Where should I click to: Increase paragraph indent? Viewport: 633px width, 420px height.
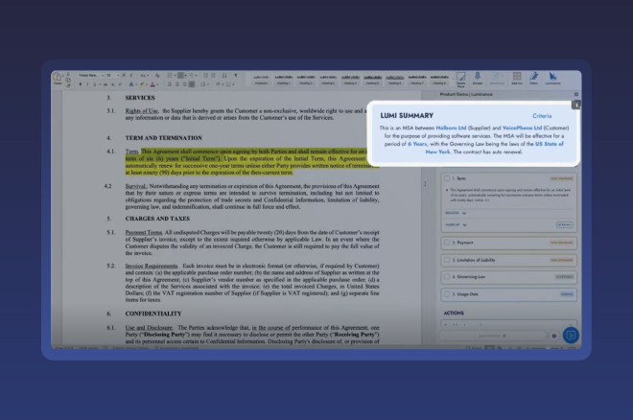click(x=213, y=76)
